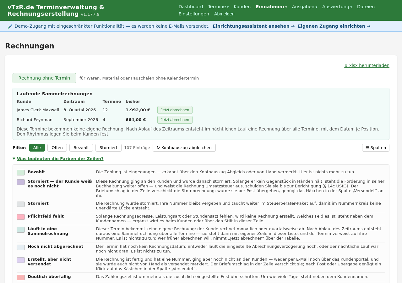
Task: Click the 3. Quartal 2026 period cell
Action: (x=80, y=110)
